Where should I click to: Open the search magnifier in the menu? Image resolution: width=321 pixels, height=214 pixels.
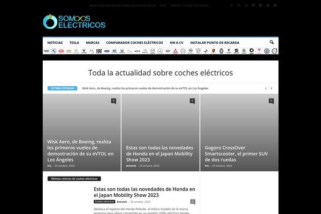click(x=271, y=42)
